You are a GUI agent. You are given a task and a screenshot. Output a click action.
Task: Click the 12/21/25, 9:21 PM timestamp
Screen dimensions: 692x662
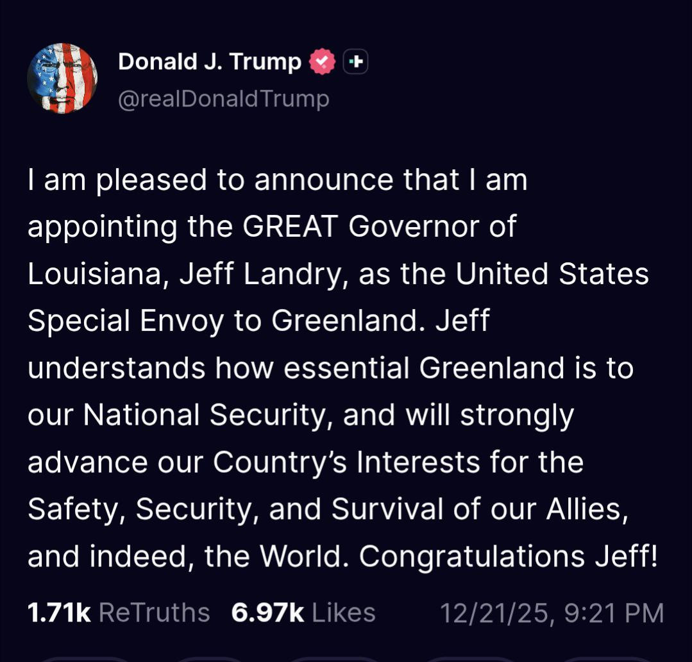tap(552, 613)
